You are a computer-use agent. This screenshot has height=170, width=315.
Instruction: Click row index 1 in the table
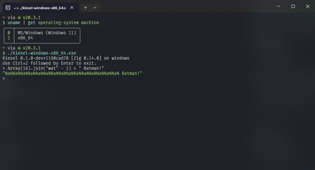[x=9, y=38]
